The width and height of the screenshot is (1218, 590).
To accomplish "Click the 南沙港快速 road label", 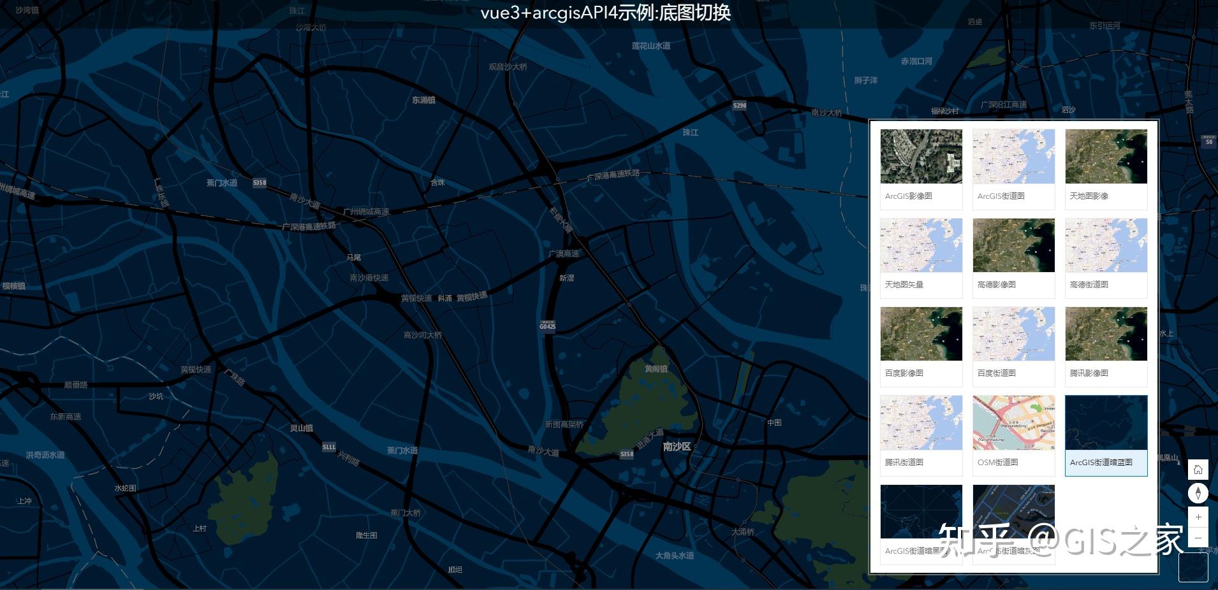I will 369,278.
